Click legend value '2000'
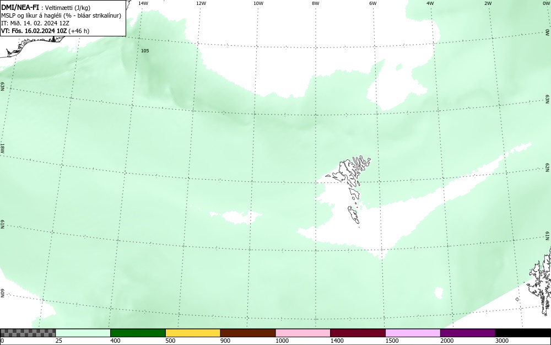The image size is (551, 345). [x=447, y=341]
